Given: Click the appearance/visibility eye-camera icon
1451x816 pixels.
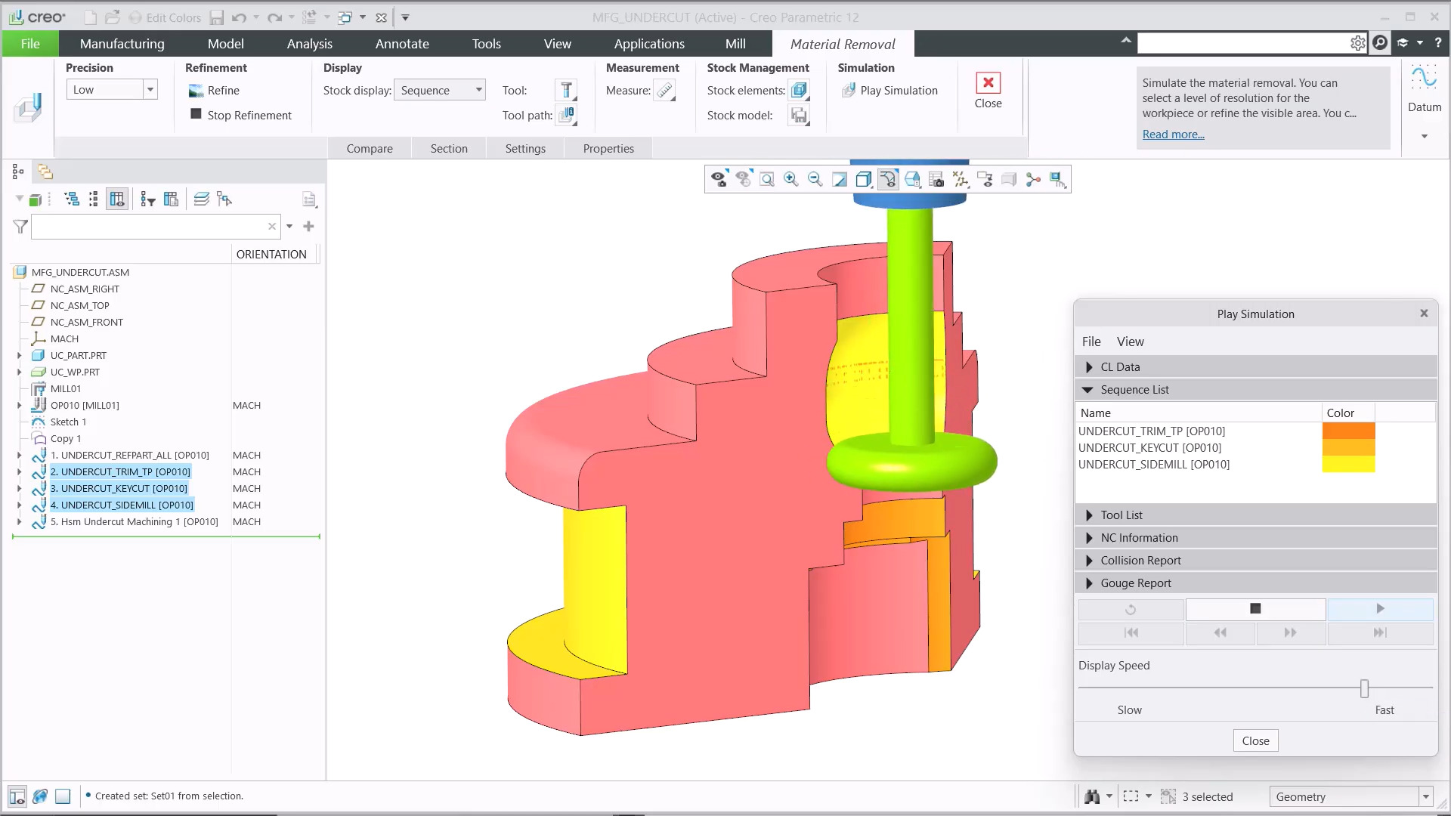Looking at the screenshot, I should click(x=719, y=179).
